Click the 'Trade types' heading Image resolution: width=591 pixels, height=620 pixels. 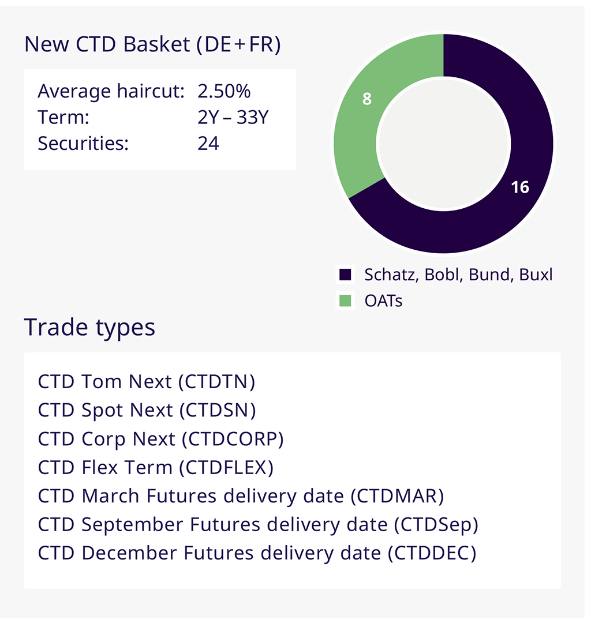[89, 327]
